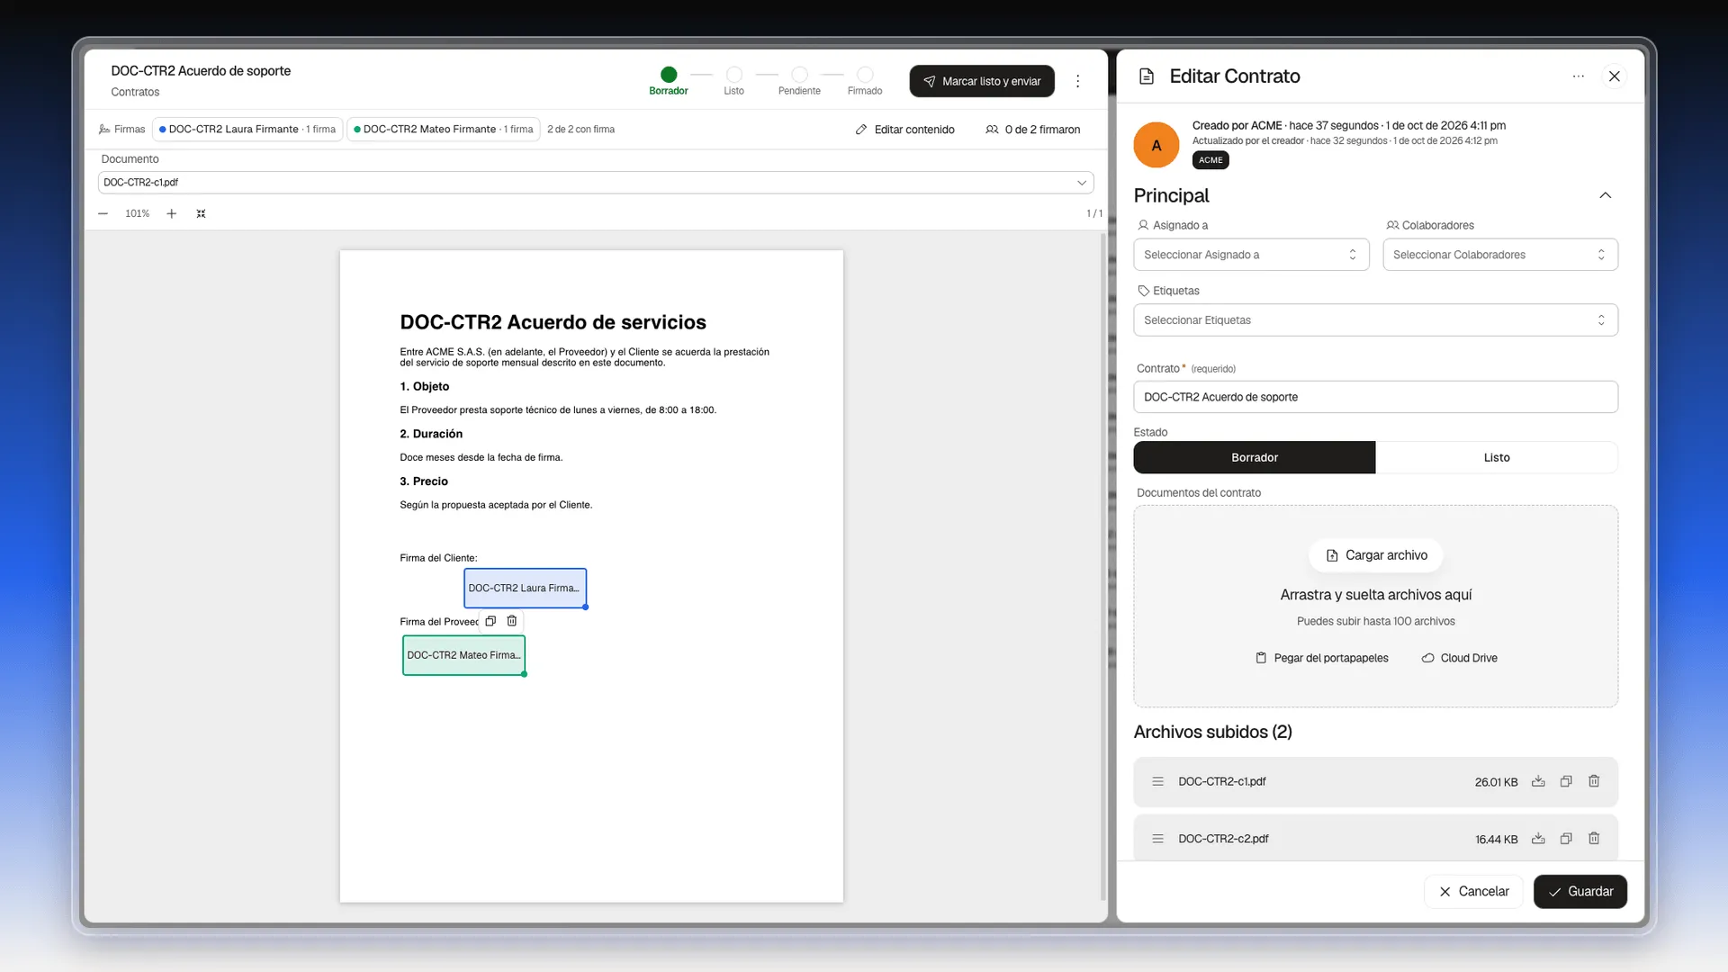Choose Cloud Drive upload option

coord(1459,658)
